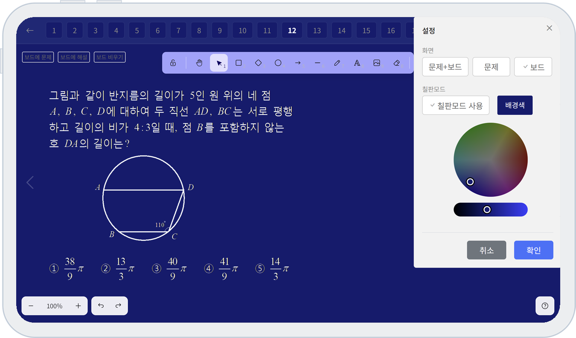Select the pencil draw tool
576x338 pixels.
point(337,63)
